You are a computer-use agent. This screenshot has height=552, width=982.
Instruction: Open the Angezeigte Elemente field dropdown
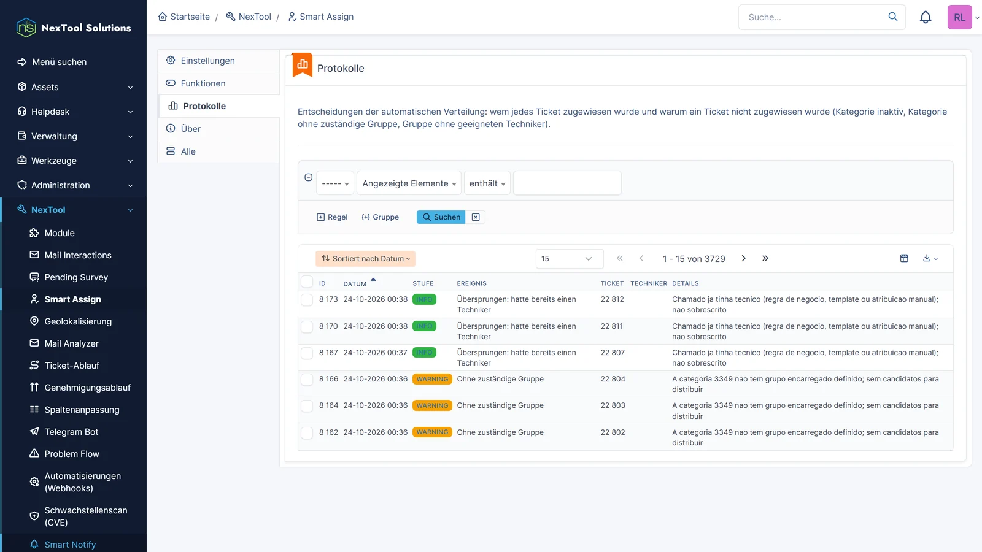coord(409,183)
